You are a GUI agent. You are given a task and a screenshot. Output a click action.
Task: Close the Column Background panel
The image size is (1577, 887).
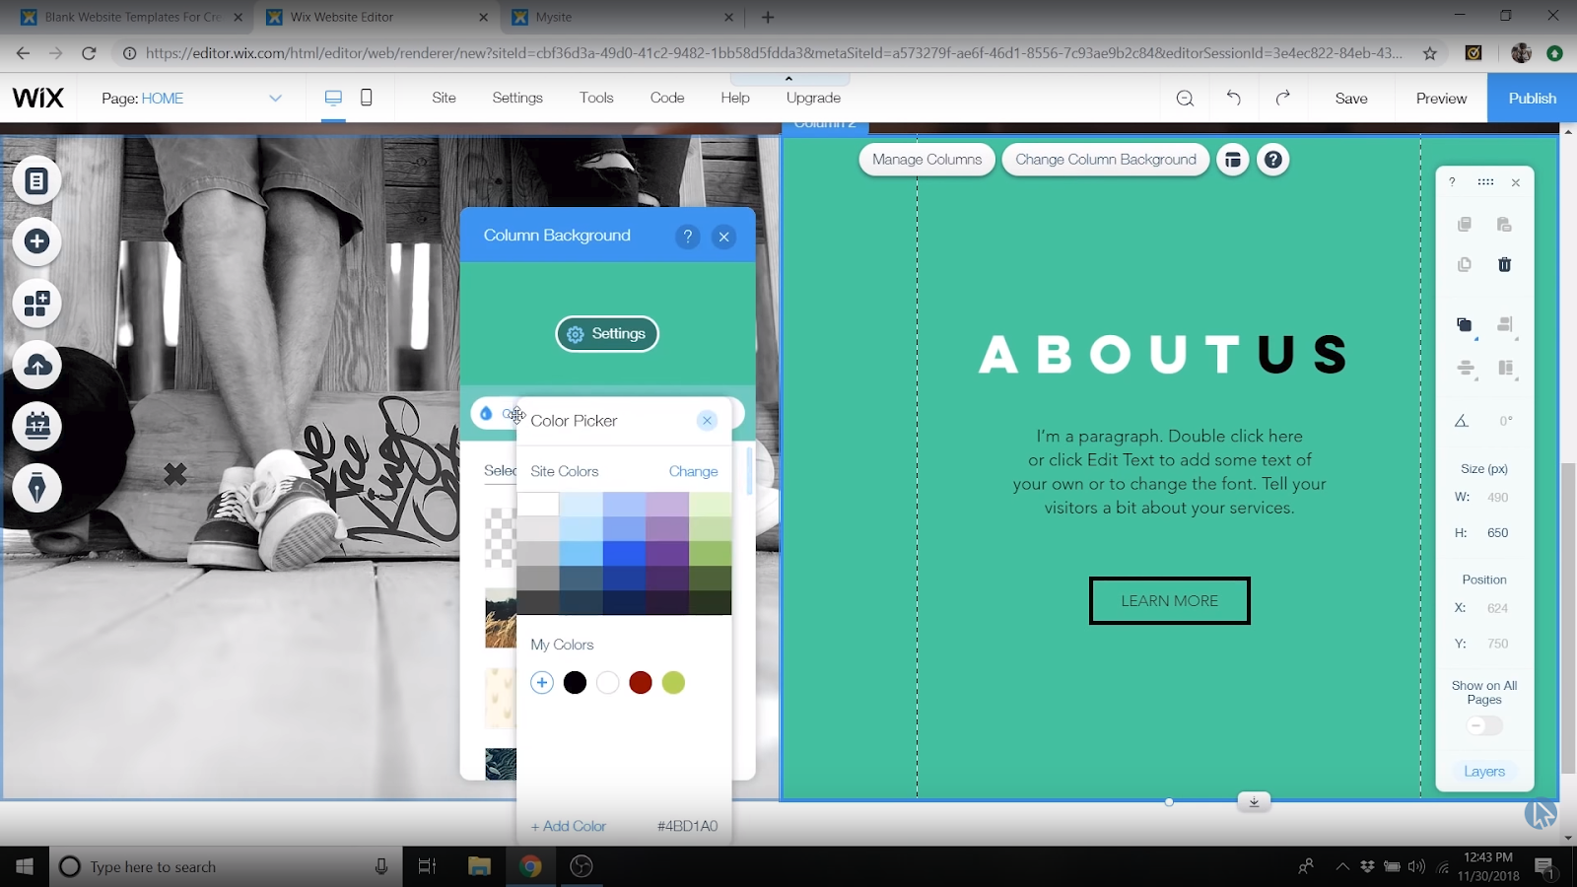click(x=724, y=237)
